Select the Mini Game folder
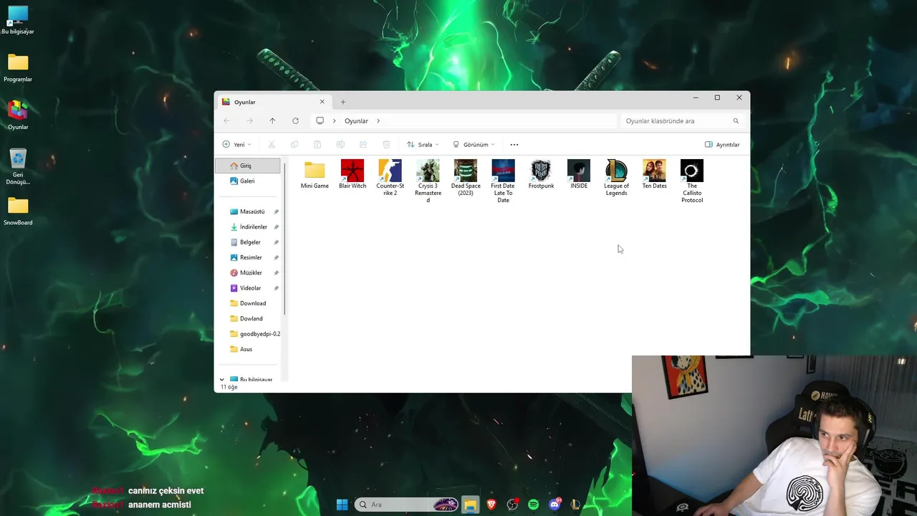This screenshot has height=516, width=917. [315, 175]
